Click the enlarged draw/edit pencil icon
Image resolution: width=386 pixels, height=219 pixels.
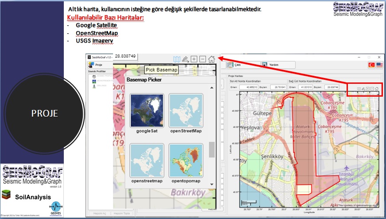(185, 59)
